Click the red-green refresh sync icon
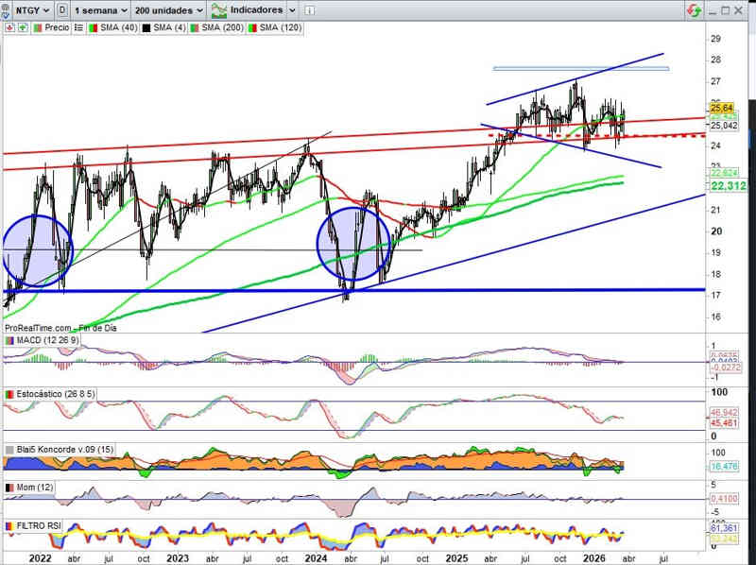Image resolution: width=756 pixels, height=565 pixels. pos(695,10)
